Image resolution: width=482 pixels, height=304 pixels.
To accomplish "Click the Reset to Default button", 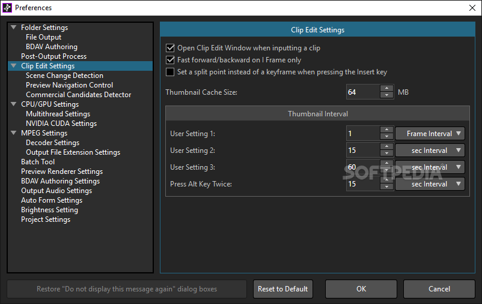I will point(283,289).
